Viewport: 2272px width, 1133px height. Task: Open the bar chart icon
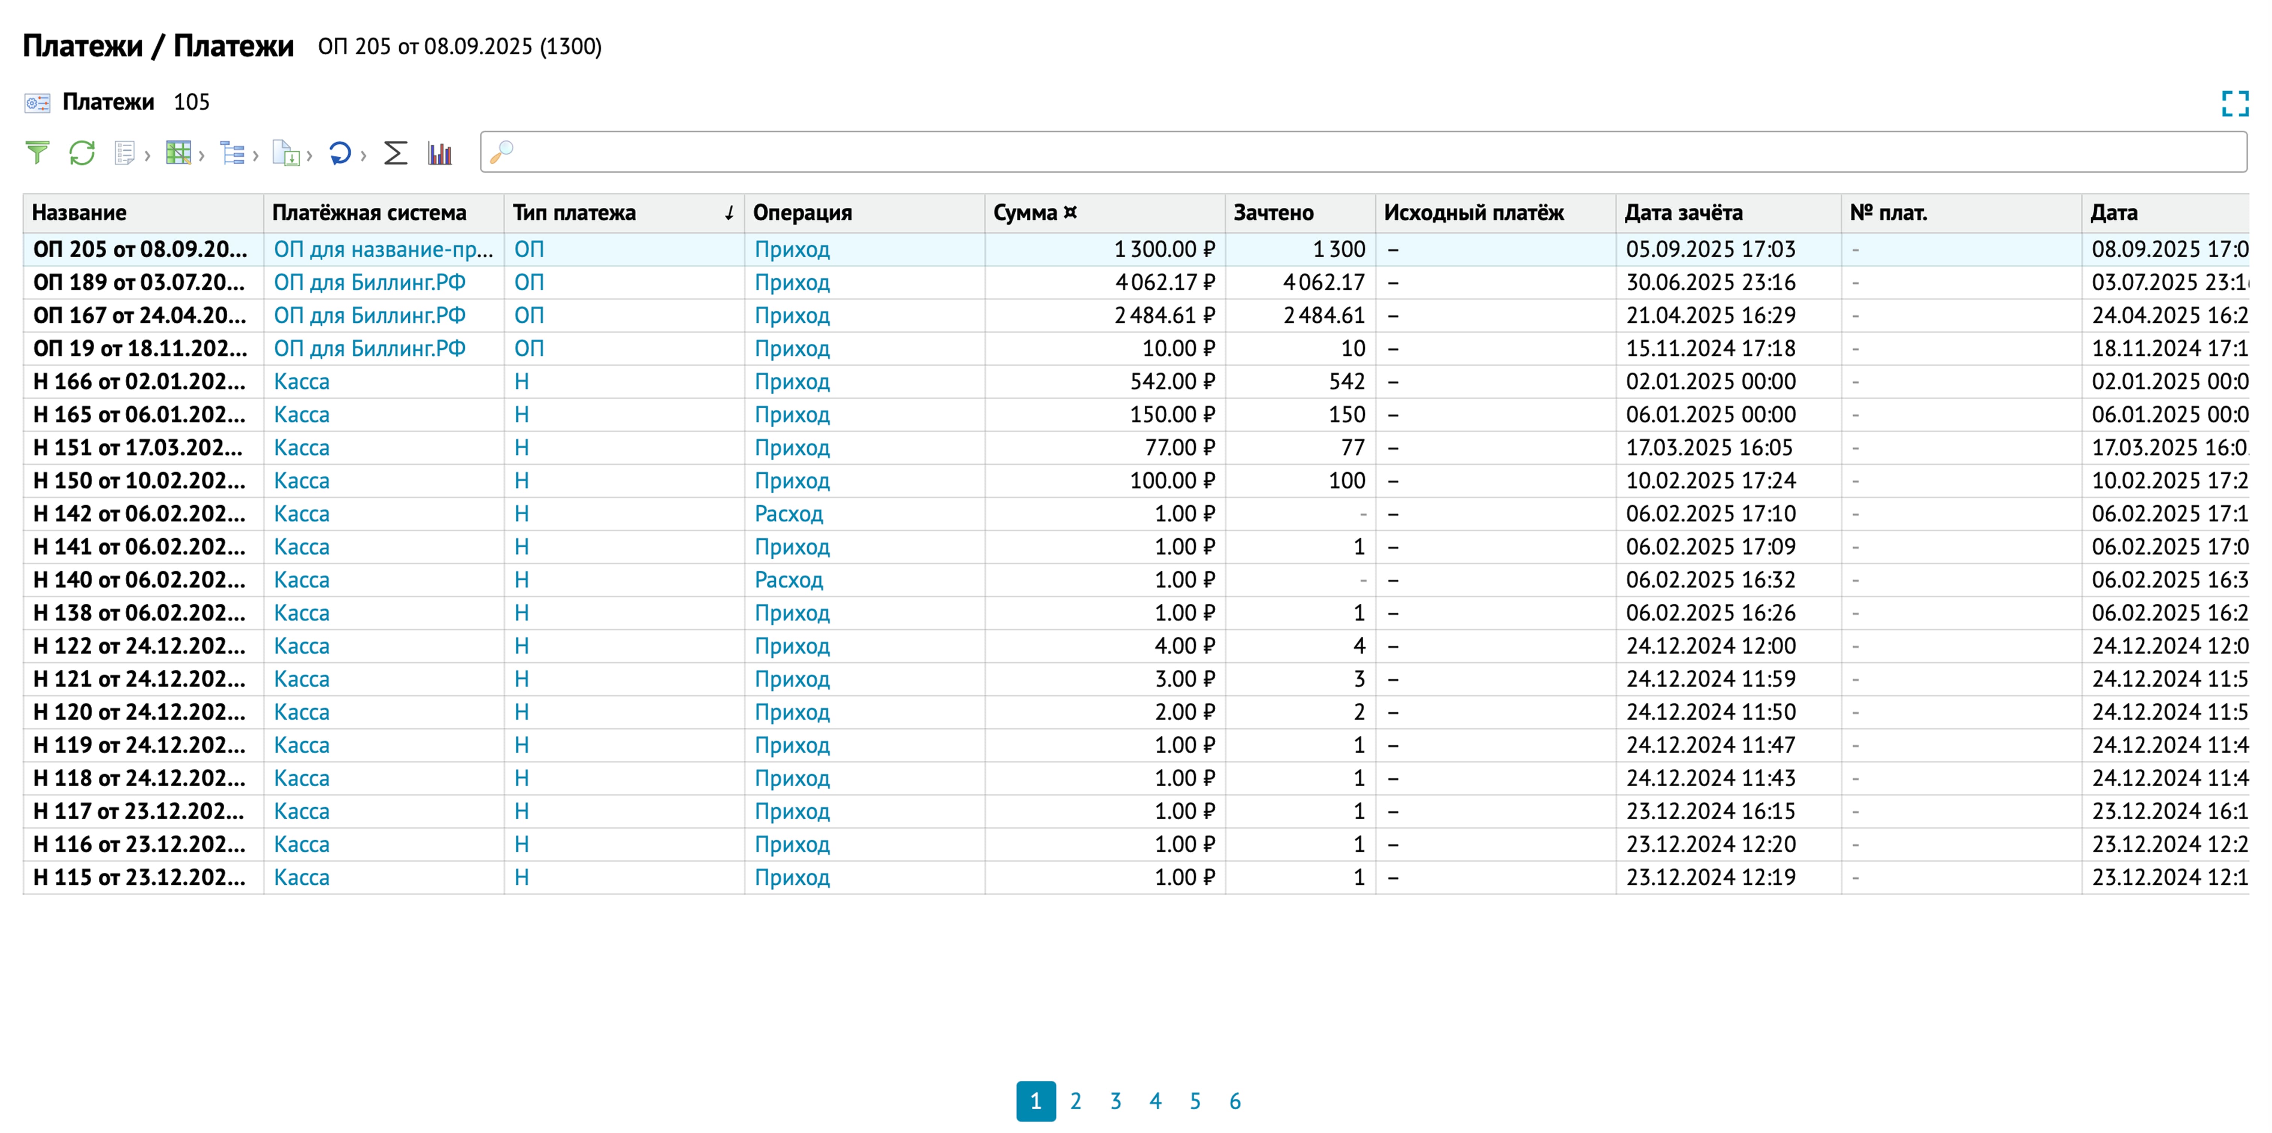coord(440,153)
